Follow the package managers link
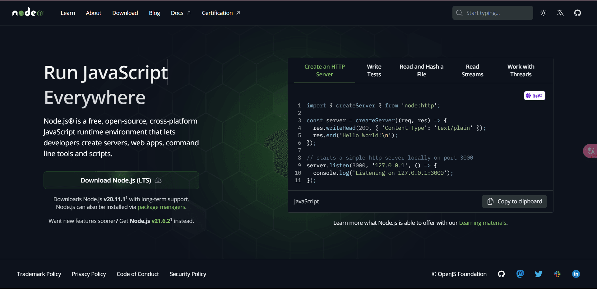This screenshot has height=289, width=597. pos(161,207)
